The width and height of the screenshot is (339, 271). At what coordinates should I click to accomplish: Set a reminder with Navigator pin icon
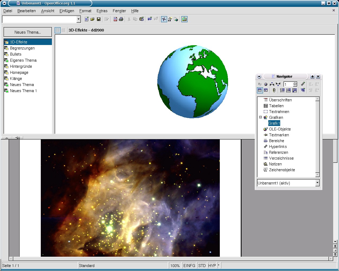(274, 90)
